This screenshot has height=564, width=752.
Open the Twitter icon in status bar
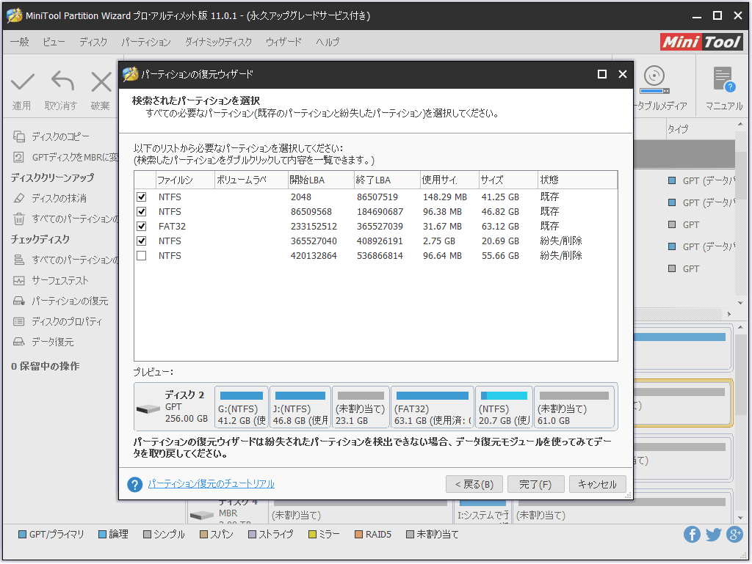click(x=713, y=535)
